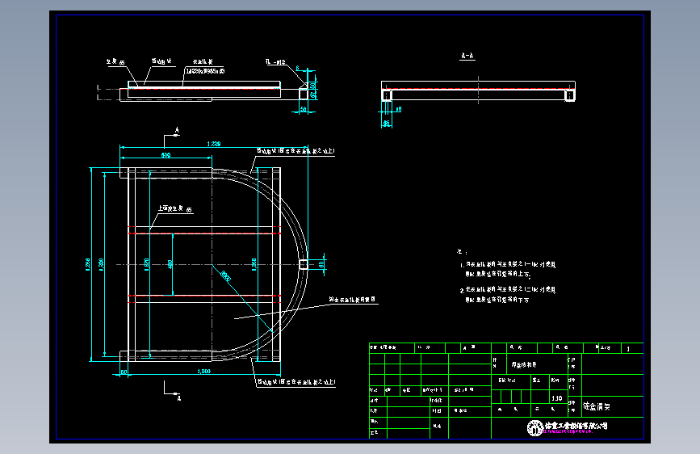Viewport: 700px width, 454px height.
Task: Click the company logo in the title block
Action: coord(534,427)
